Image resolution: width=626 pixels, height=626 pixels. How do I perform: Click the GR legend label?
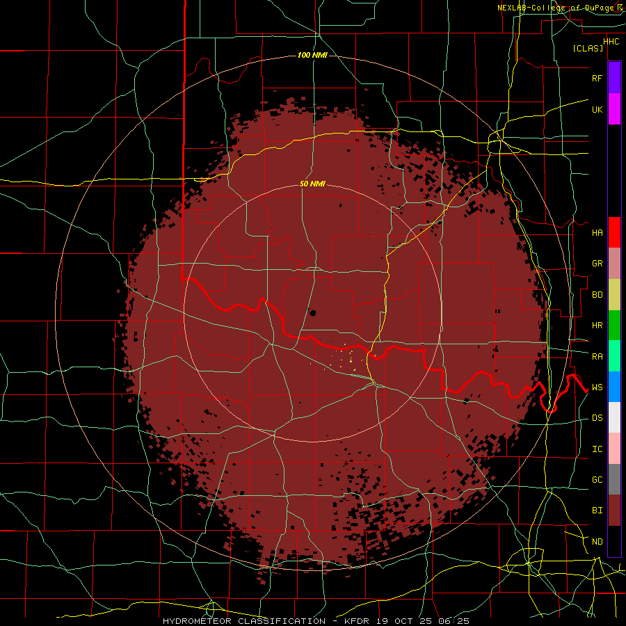pyautogui.click(x=597, y=264)
